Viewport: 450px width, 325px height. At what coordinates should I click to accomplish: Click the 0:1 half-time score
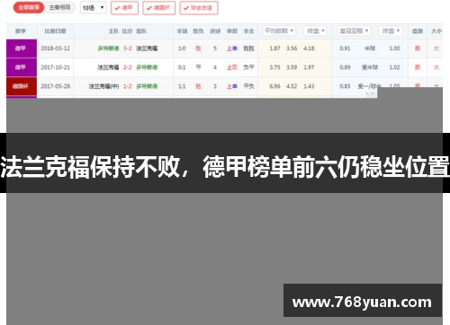pyautogui.click(x=182, y=67)
